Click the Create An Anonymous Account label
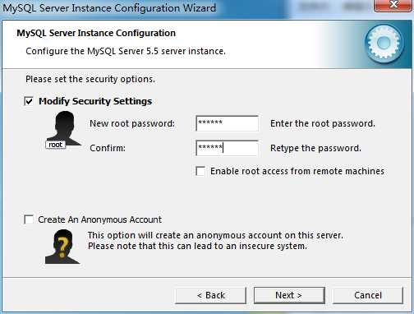414x314 pixels. [x=99, y=219]
